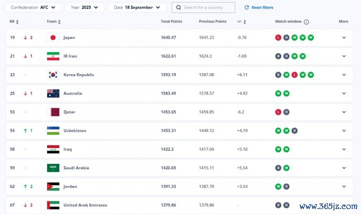
Task: Click the Jordan flag icon
Action: click(x=53, y=186)
